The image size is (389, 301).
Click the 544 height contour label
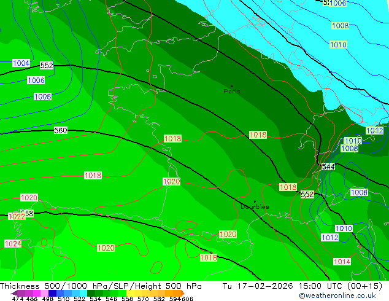[328, 166]
